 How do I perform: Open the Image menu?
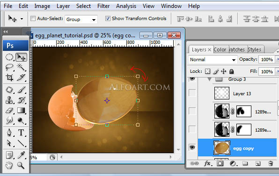[x=42, y=6]
